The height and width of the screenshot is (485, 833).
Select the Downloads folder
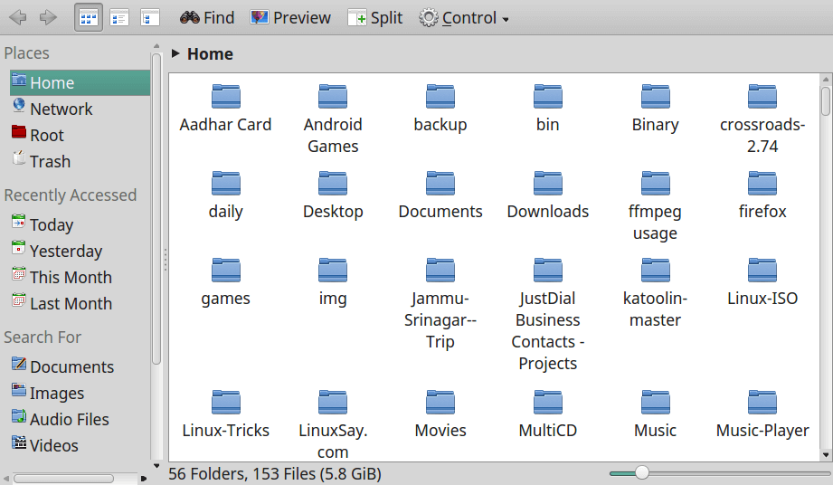tap(548, 195)
